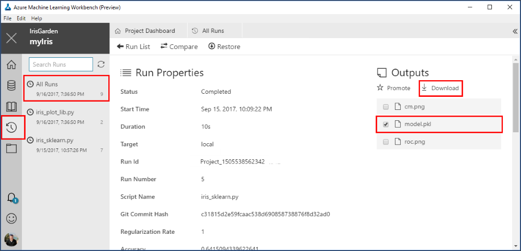The image size is (521, 251).
Task: Select iris_plot_lib.py in the run list
Action: coord(66,117)
